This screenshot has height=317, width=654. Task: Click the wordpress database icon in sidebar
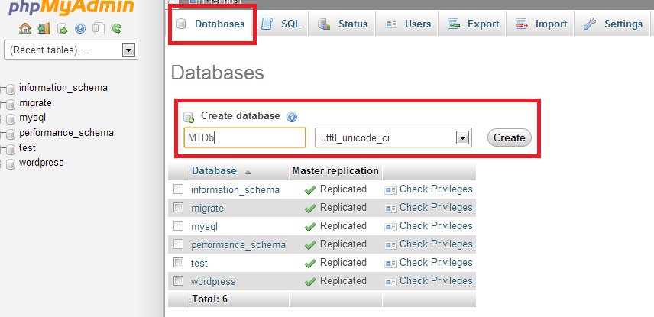click(11, 163)
